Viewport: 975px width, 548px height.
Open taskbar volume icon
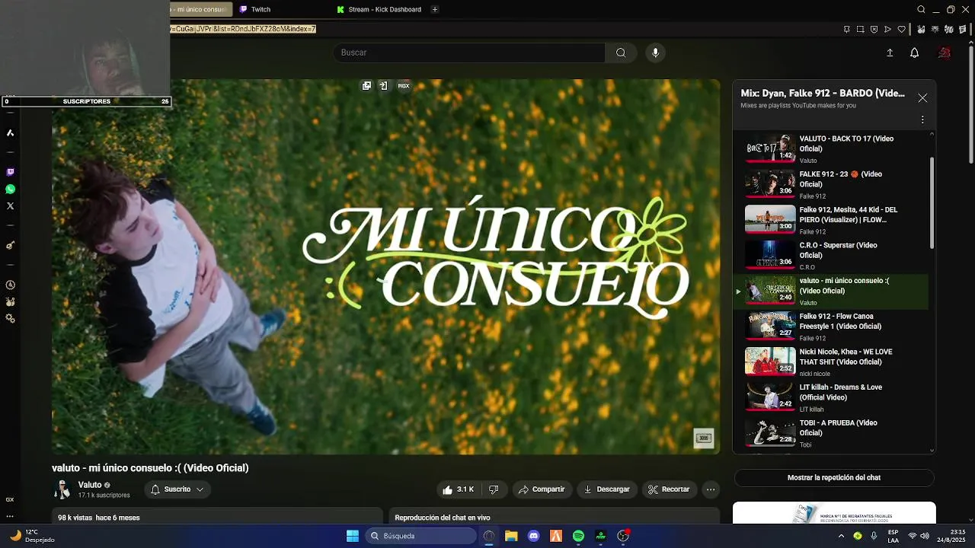tap(925, 536)
